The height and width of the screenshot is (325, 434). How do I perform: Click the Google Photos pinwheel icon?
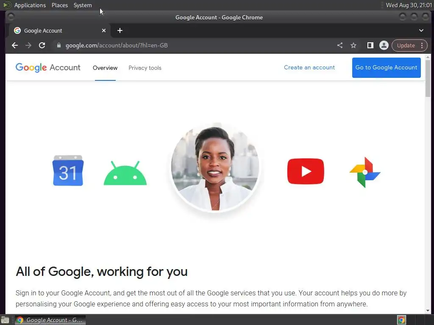click(365, 172)
